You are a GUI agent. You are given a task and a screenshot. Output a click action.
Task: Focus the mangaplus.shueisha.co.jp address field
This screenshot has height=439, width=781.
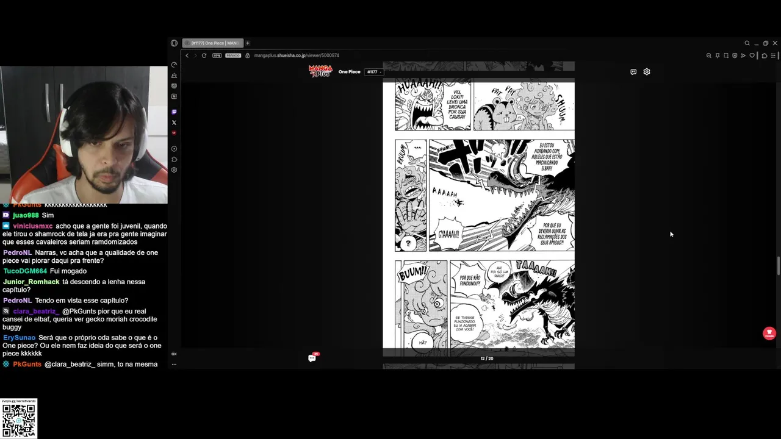[297, 55]
